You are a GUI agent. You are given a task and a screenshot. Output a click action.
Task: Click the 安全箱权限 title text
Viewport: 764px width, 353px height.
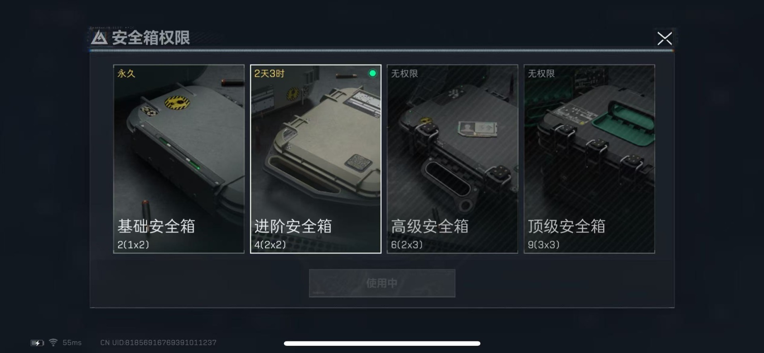point(151,38)
